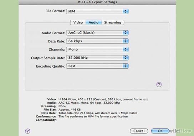Click the Output Sample Rate popup arrows
The image size is (194, 136).
(125, 58)
